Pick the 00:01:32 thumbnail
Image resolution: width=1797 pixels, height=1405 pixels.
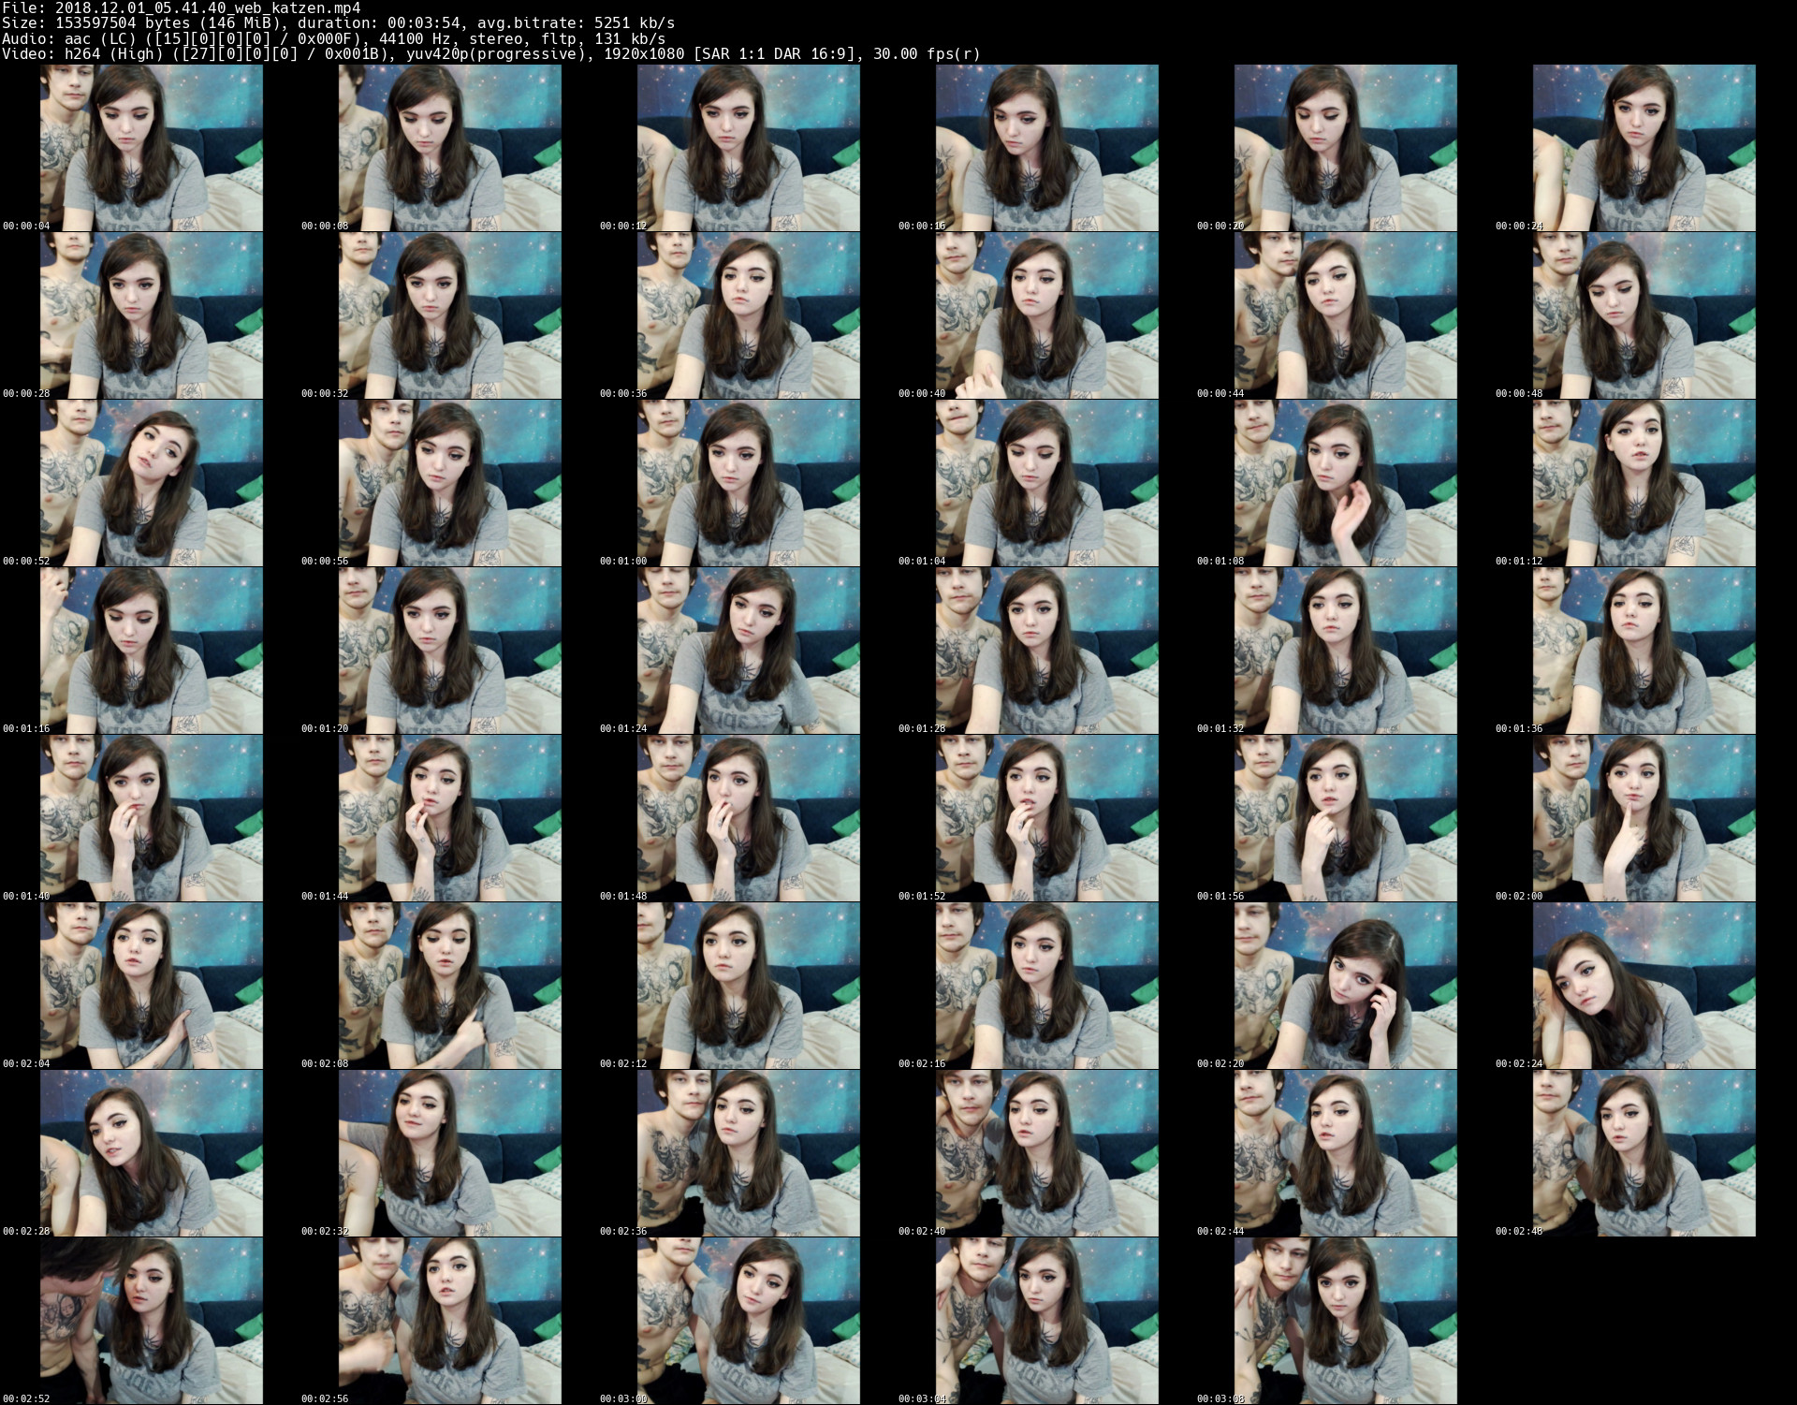tap(1345, 651)
